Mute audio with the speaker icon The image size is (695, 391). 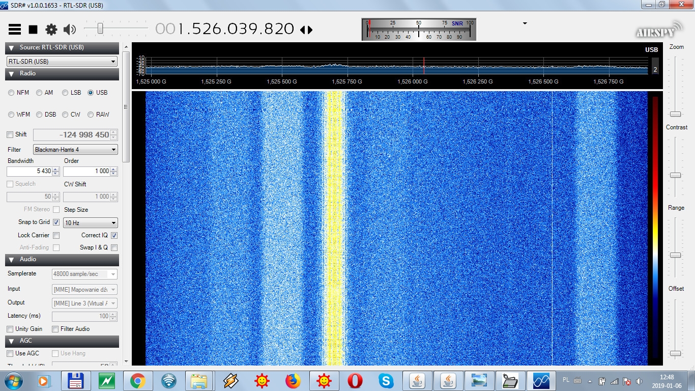click(69, 30)
